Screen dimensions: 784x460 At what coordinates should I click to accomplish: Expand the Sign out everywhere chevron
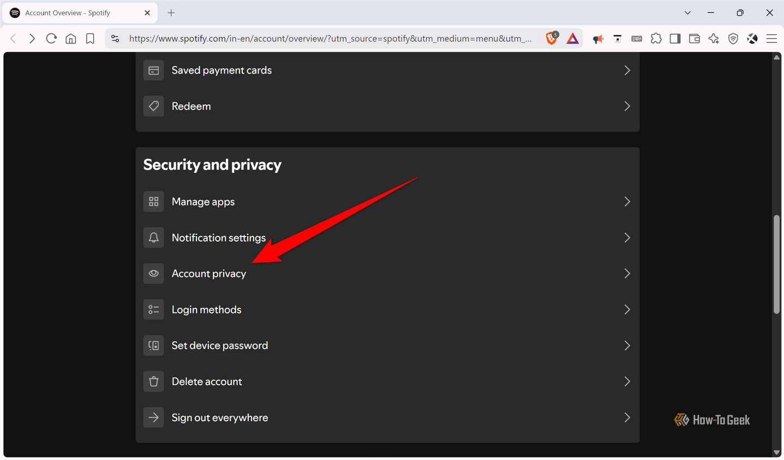point(627,417)
